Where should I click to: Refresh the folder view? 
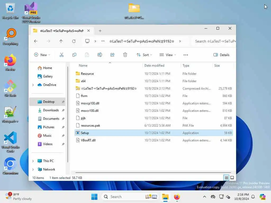[x=74, y=41]
